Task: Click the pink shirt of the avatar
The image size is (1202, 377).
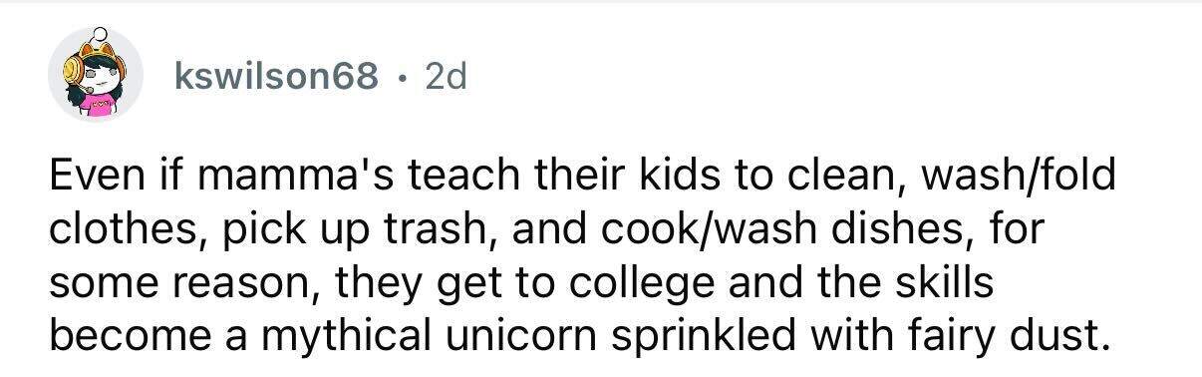Action: (x=100, y=107)
